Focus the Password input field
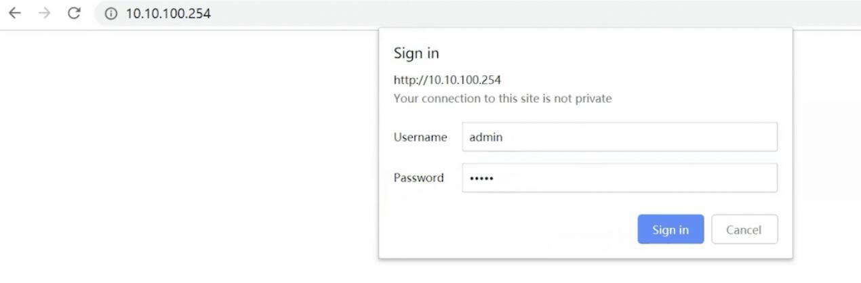The height and width of the screenshot is (283, 861). tap(619, 178)
